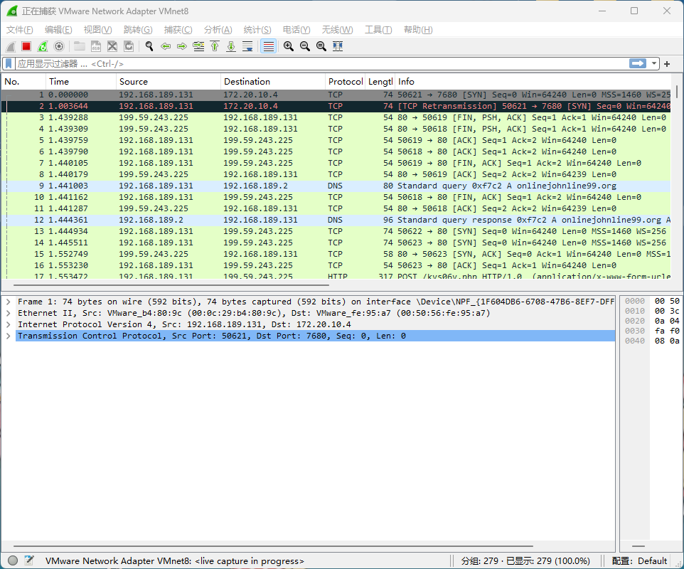Sort packets by the Protocol column header
The image size is (684, 569).
[x=345, y=82]
